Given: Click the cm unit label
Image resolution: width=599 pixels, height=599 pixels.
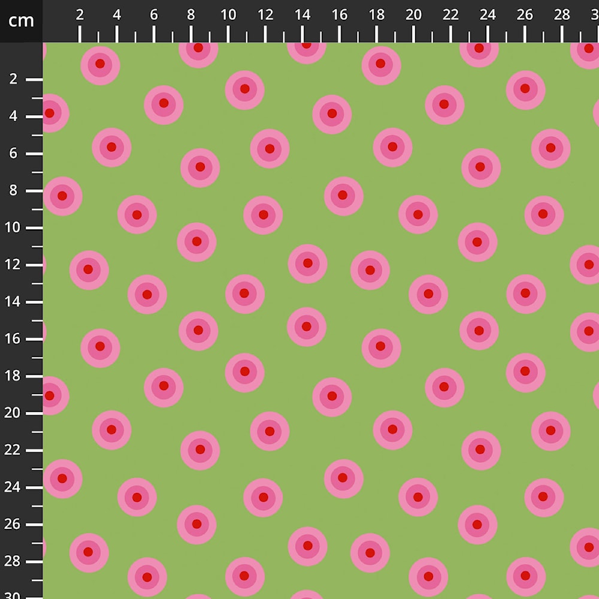Looking at the screenshot, I should point(21,21).
